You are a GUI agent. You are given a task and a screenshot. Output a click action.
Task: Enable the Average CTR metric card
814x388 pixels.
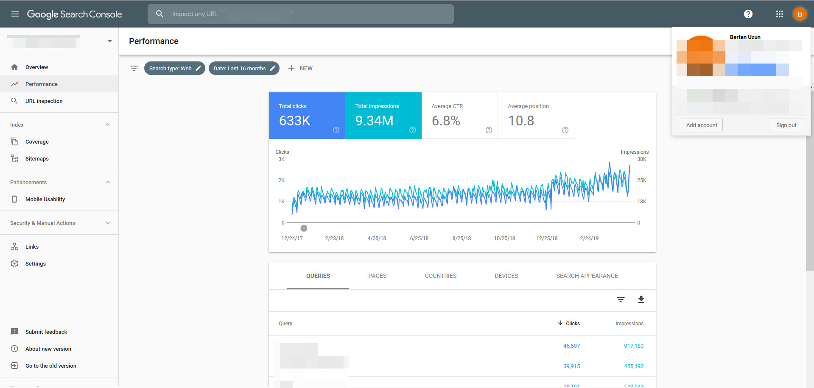pos(460,116)
